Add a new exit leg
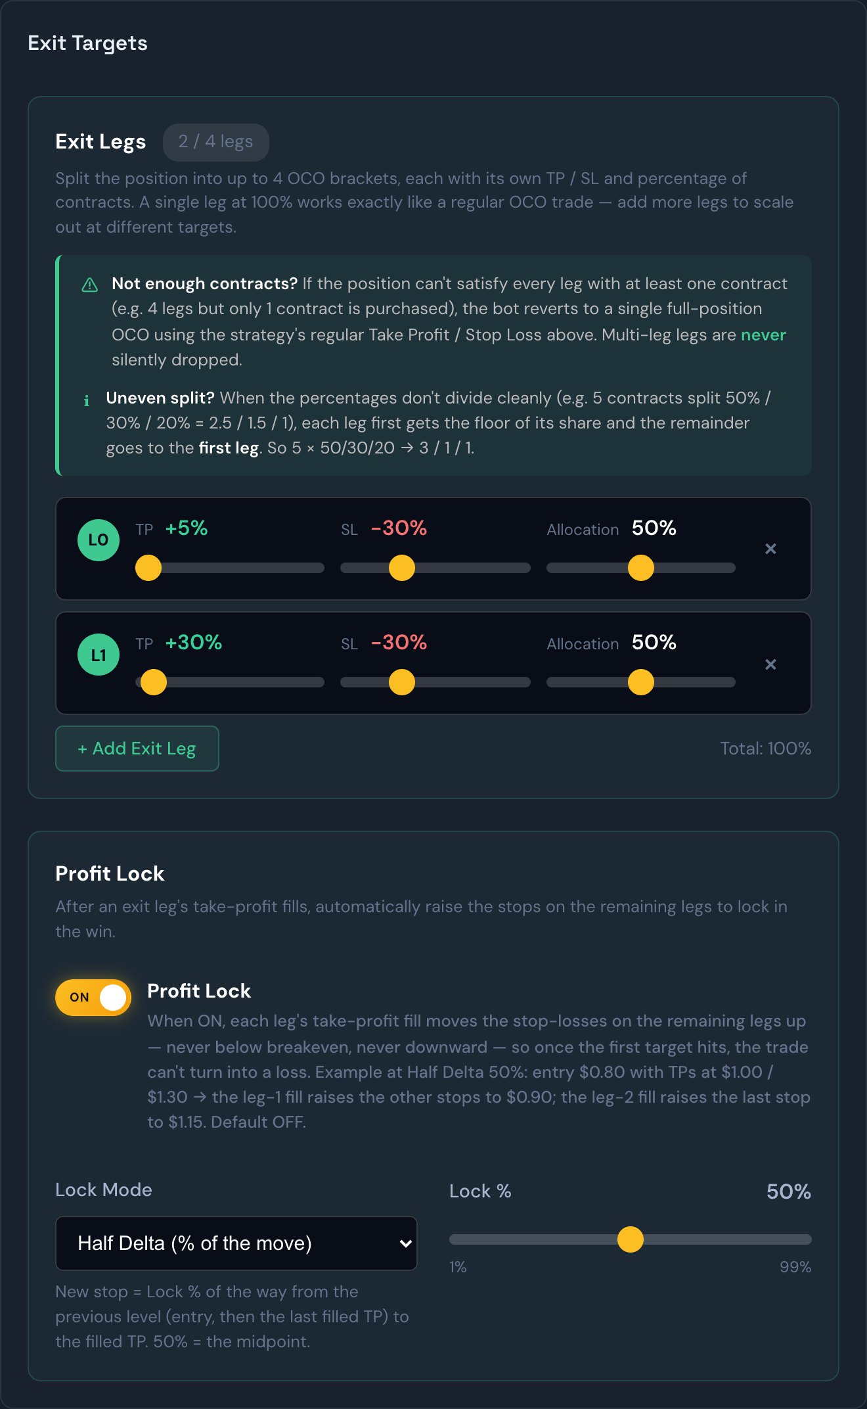 click(x=137, y=749)
